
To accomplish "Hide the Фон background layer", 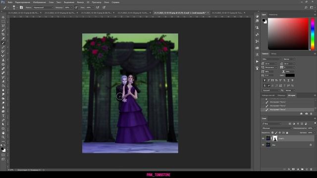I will (263, 145).
